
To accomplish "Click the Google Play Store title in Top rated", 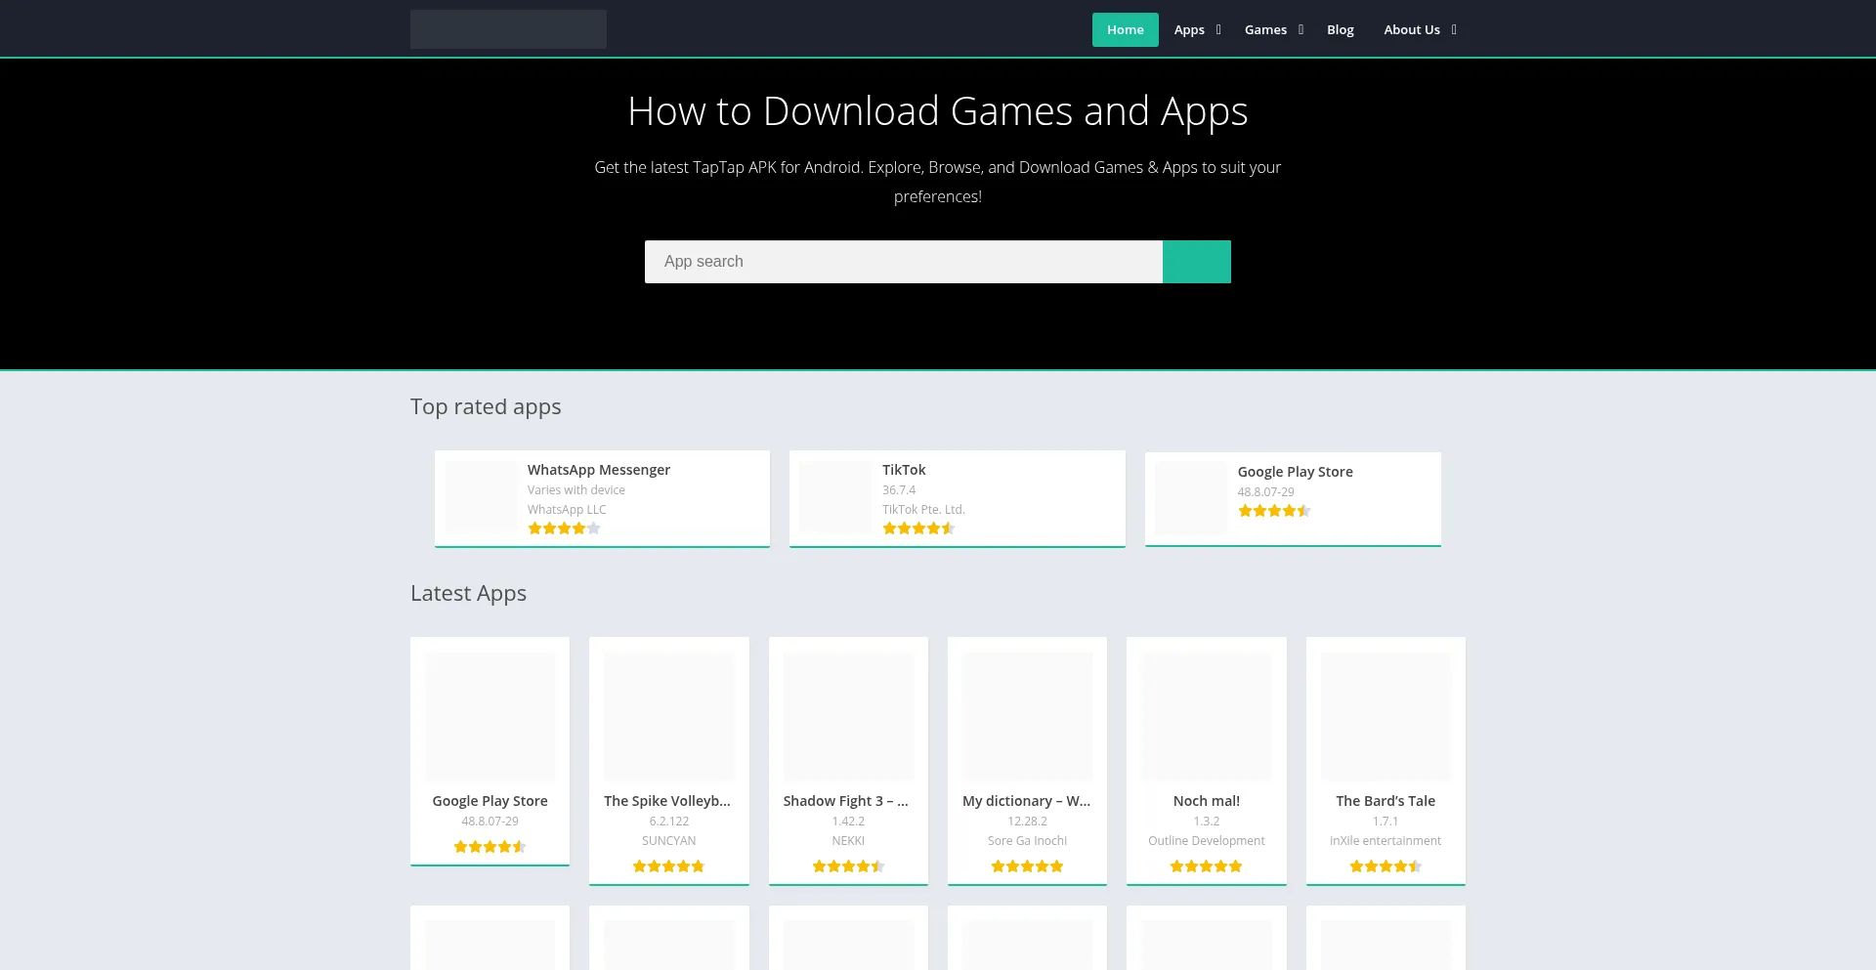I will (x=1295, y=472).
